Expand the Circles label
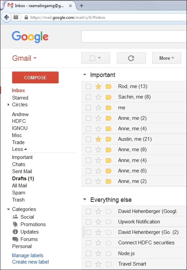The height and width of the screenshot is (270, 187). [x=9, y=105]
